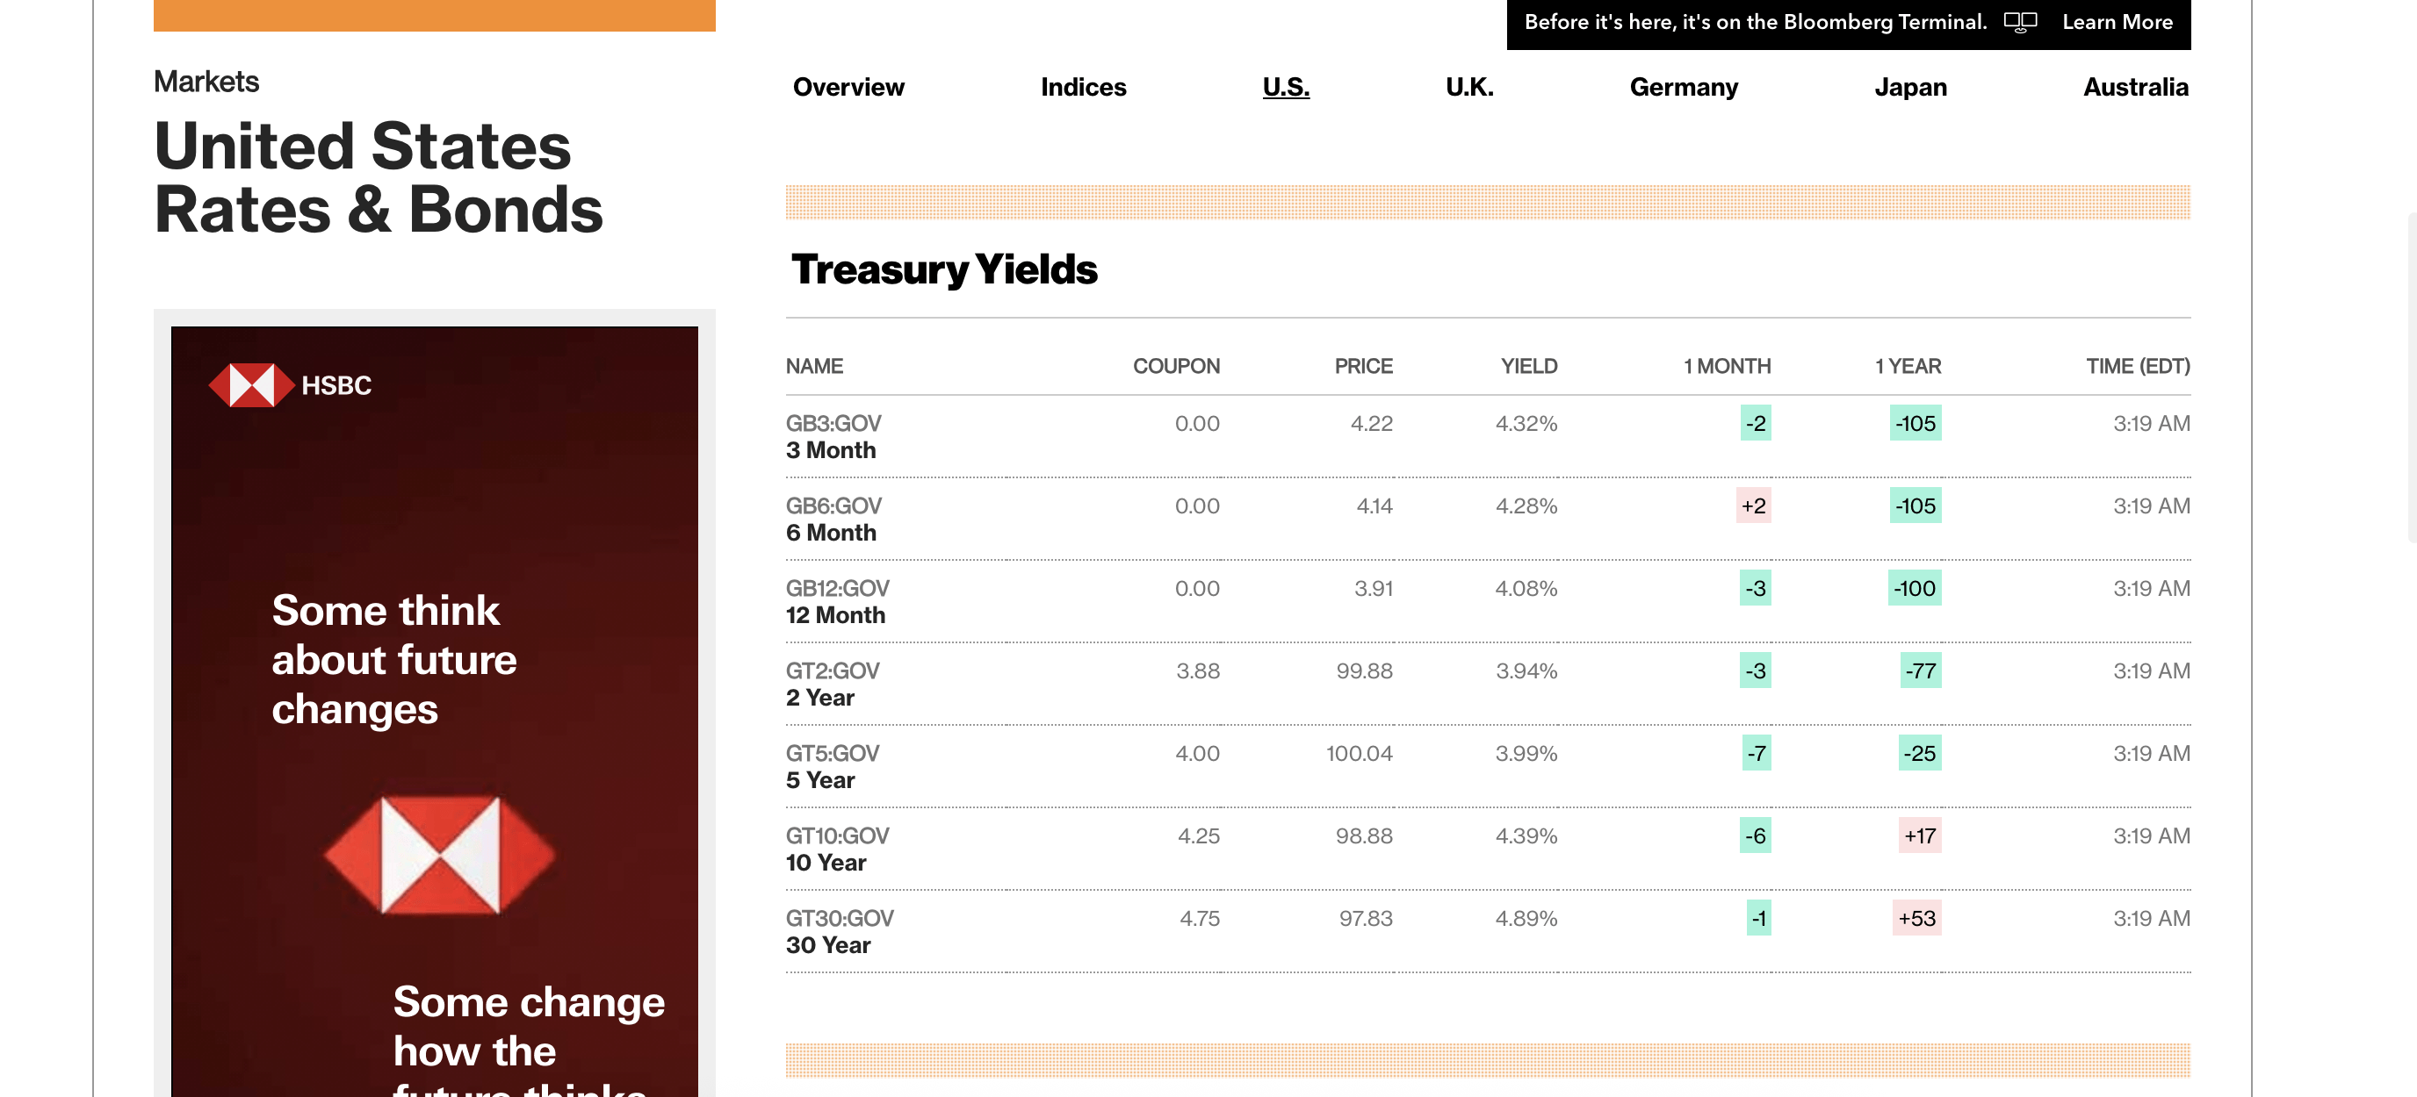Open the Germany bonds tab
This screenshot has width=2417, height=1097.
(x=1684, y=87)
